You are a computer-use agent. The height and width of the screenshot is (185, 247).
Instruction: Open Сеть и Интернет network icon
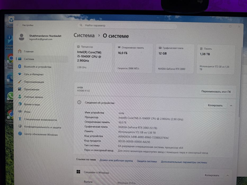(20, 74)
